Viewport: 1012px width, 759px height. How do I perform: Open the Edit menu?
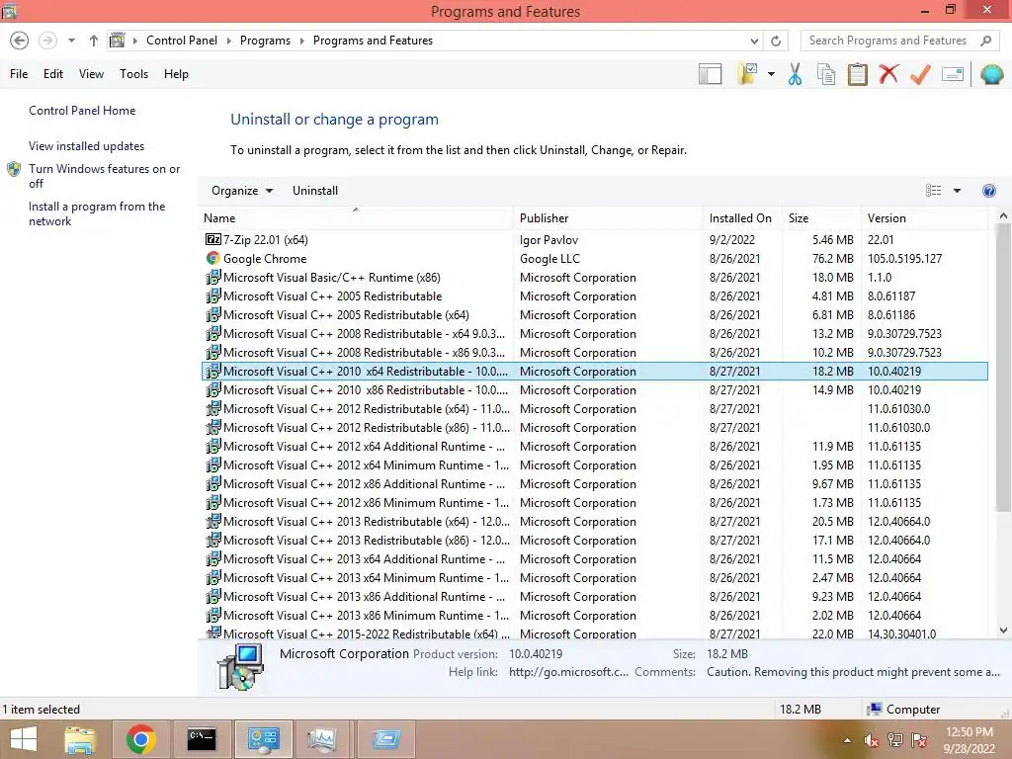click(x=53, y=74)
